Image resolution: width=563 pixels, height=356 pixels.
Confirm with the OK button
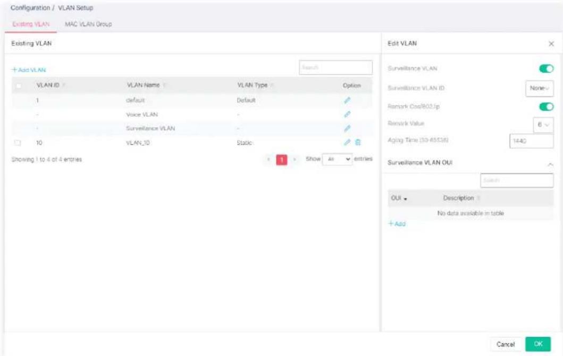(538, 344)
